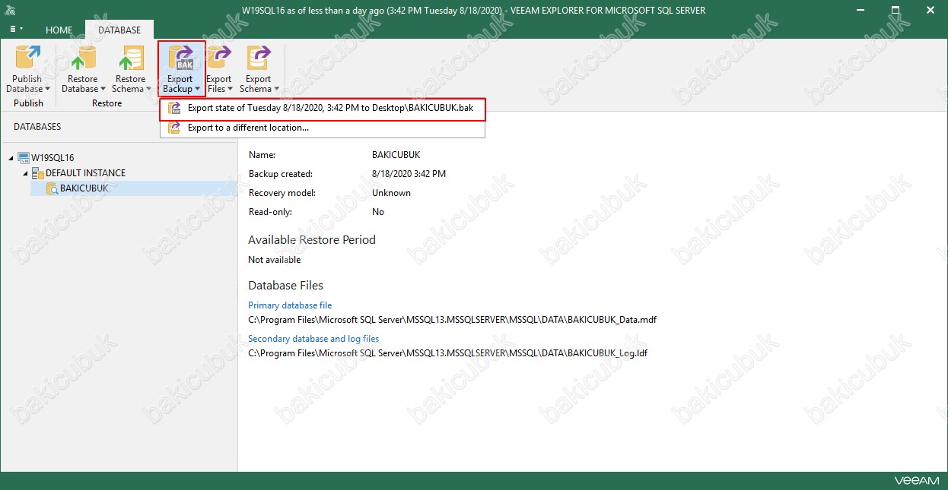This screenshot has width=948, height=490.
Task: Collapse the W19SQL16 server node
Action: (x=11, y=158)
